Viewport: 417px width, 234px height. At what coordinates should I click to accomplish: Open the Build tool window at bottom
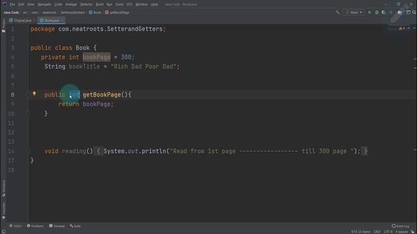tap(76, 226)
